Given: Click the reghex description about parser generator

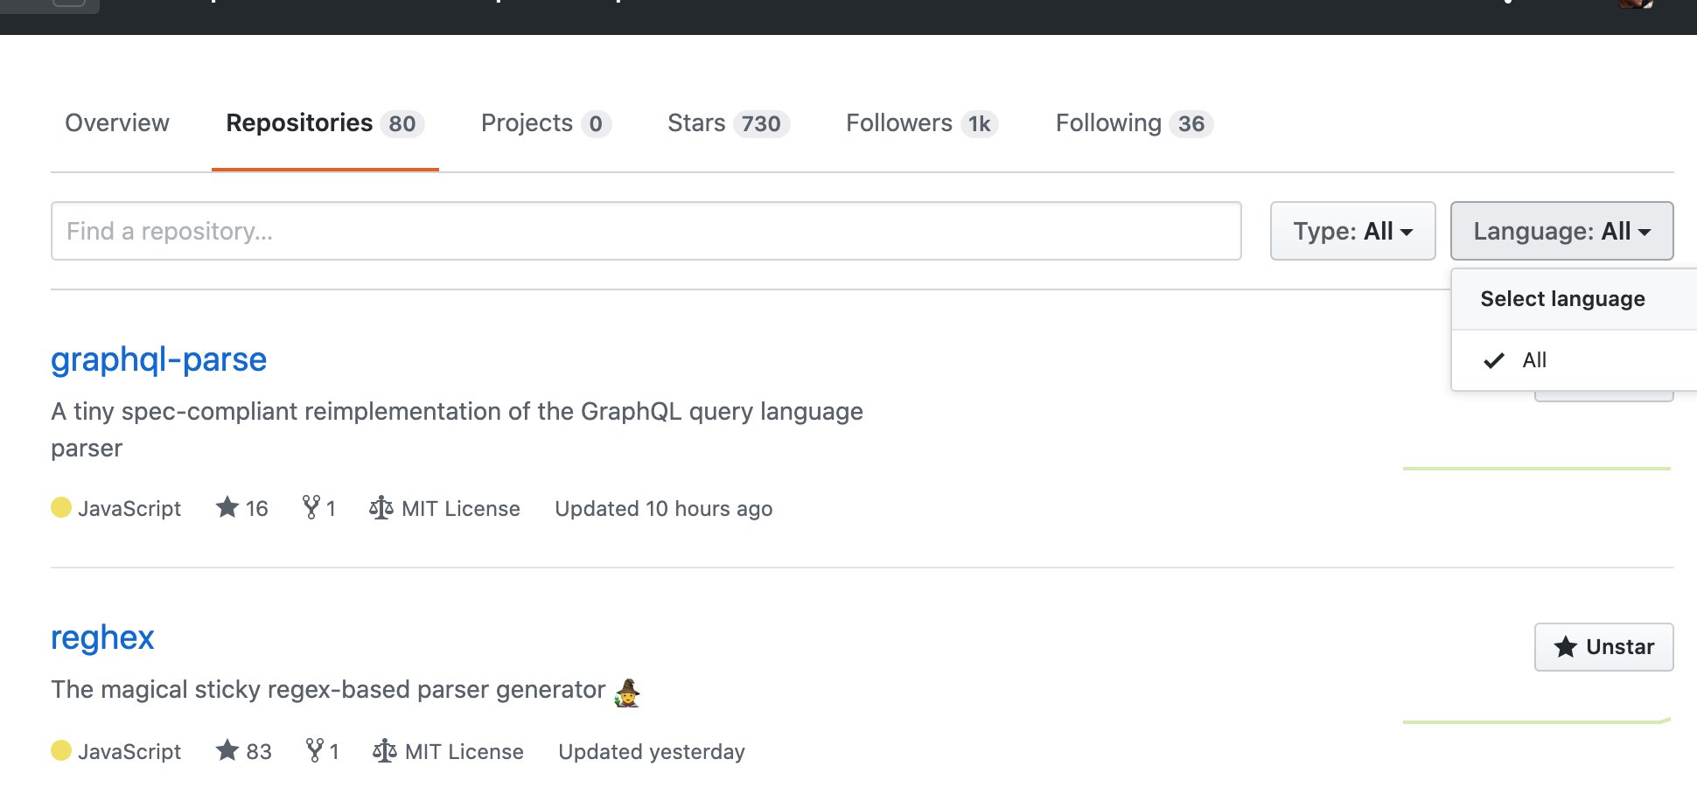Looking at the screenshot, I should click(346, 690).
